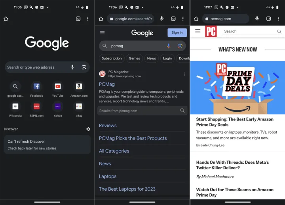This screenshot has height=205, width=285.
Task: Open the Amazon.com shortcut
Action: [79, 86]
